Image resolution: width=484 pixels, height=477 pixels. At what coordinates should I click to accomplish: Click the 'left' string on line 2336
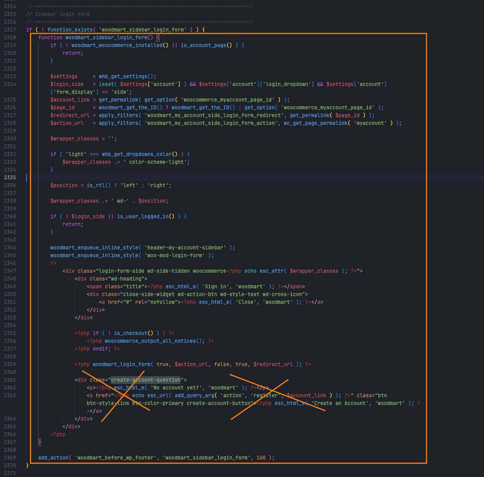pyautogui.click(x=129, y=185)
